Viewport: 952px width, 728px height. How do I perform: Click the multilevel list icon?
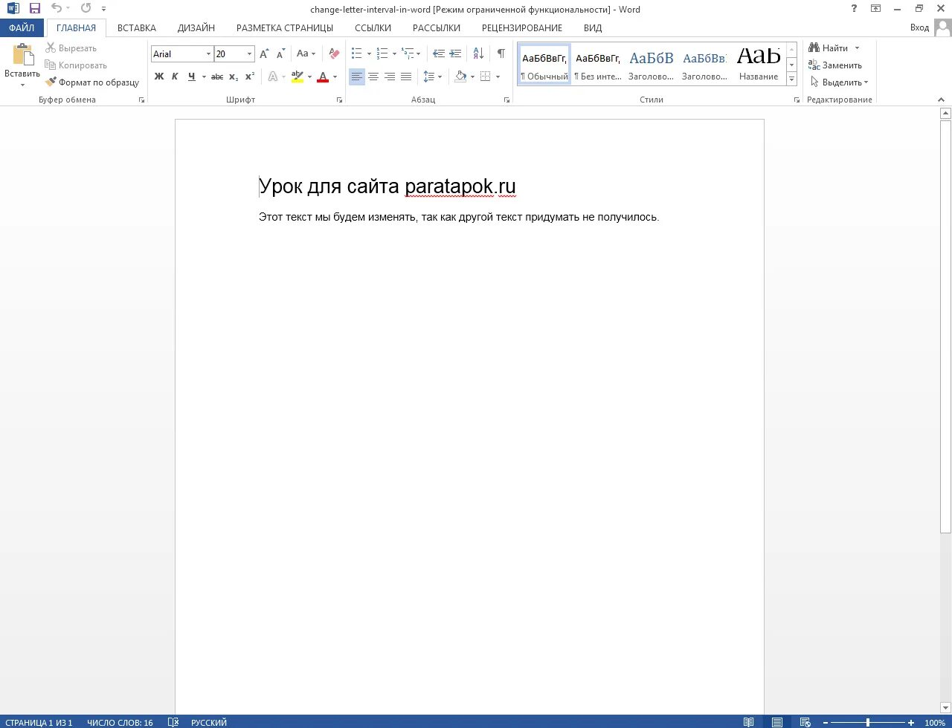point(407,53)
